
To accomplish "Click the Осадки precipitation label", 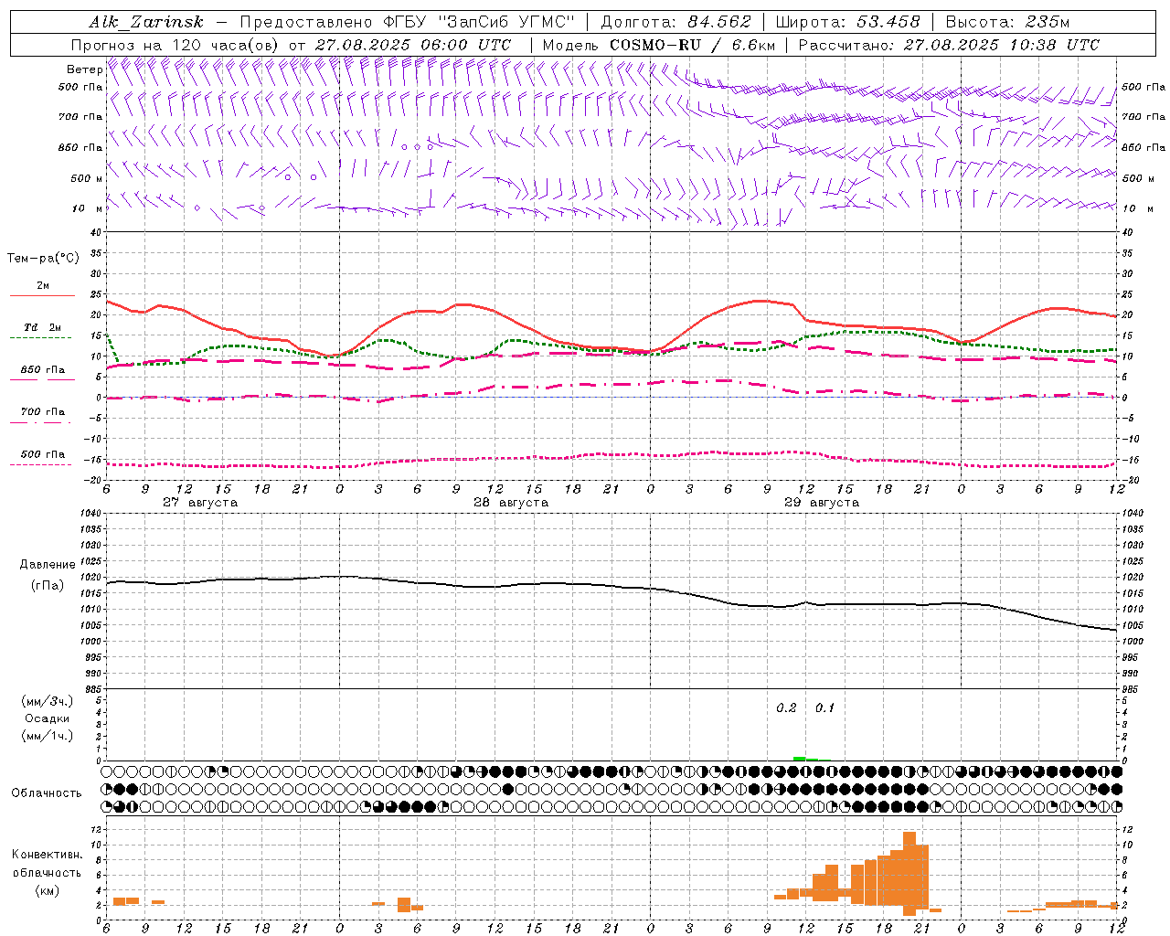I will click(x=48, y=718).
